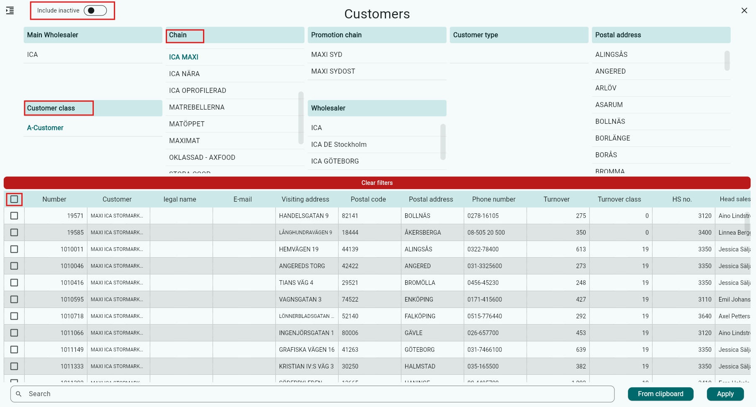Click in the Search input field
This screenshot has height=407, width=756.
click(x=312, y=394)
